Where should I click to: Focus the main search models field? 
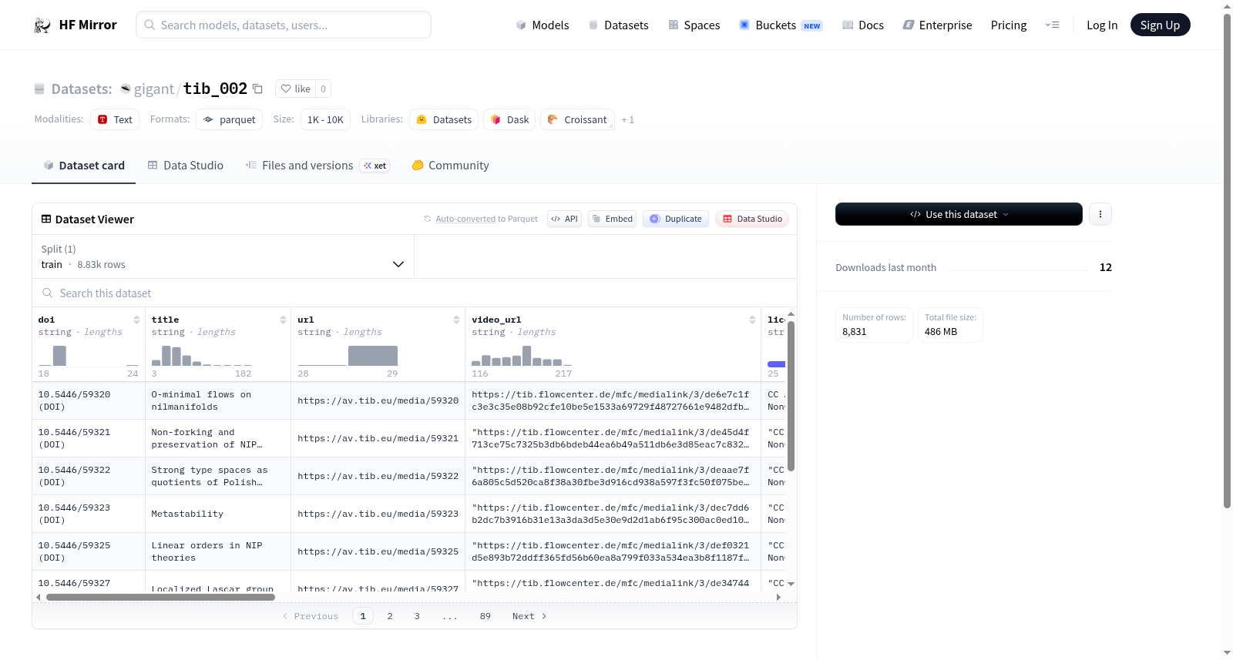click(x=284, y=25)
